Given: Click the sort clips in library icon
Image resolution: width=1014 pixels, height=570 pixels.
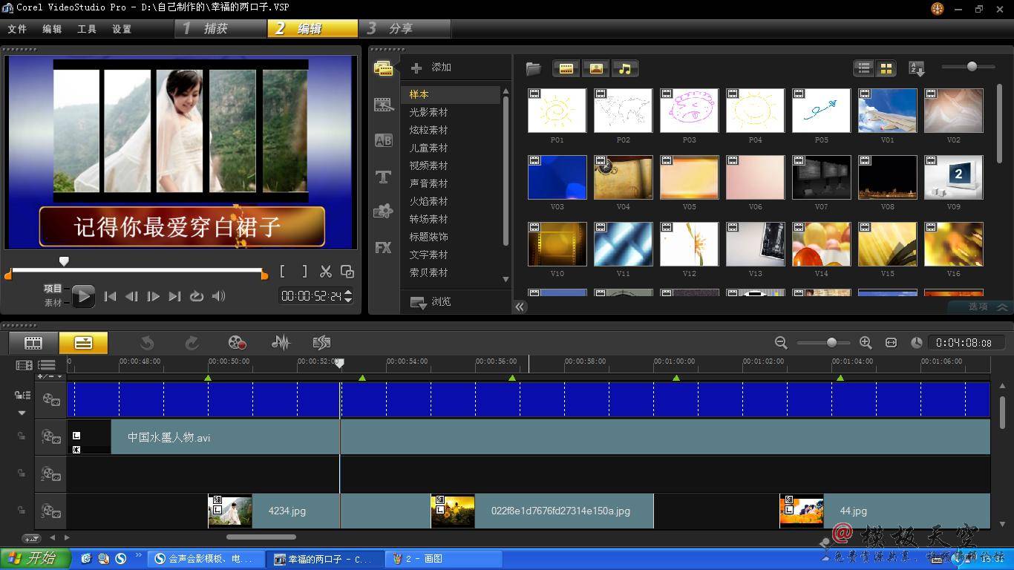Looking at the screenshot, I should tap(917, 68).
